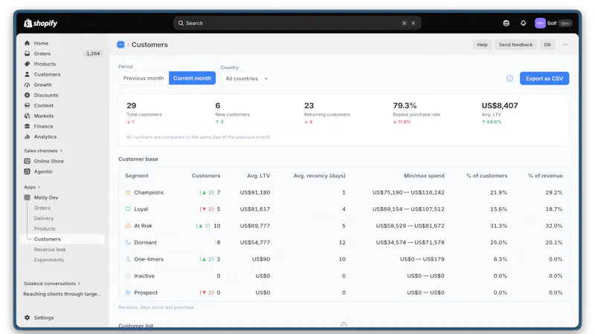This screenshot has height=334, width=595.
Task: Open Metly Dev Delivery subpage
Action: click(x=44, y=218)
